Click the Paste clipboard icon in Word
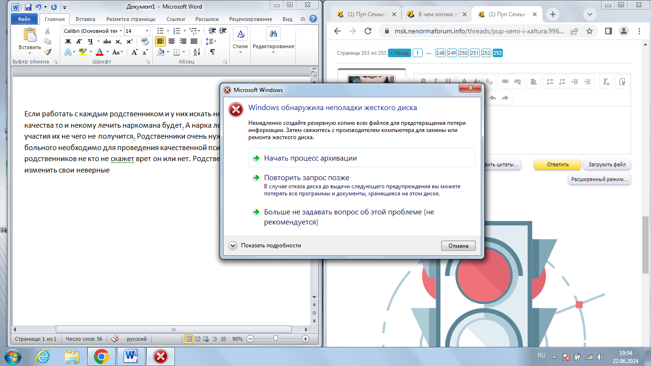Viewport: 651px width, 366px height. coord(30,35)
